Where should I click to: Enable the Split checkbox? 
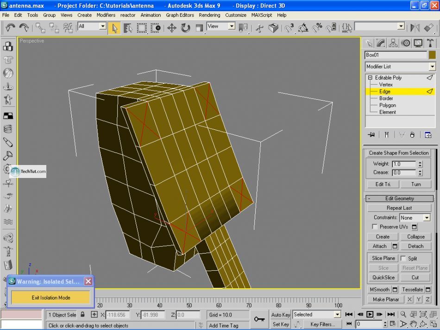[x=403, y=258]
